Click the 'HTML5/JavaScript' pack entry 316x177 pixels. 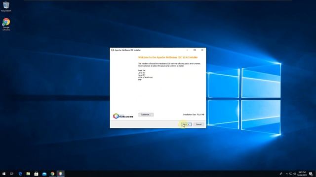pyautogui.click(x=145, y=77)
